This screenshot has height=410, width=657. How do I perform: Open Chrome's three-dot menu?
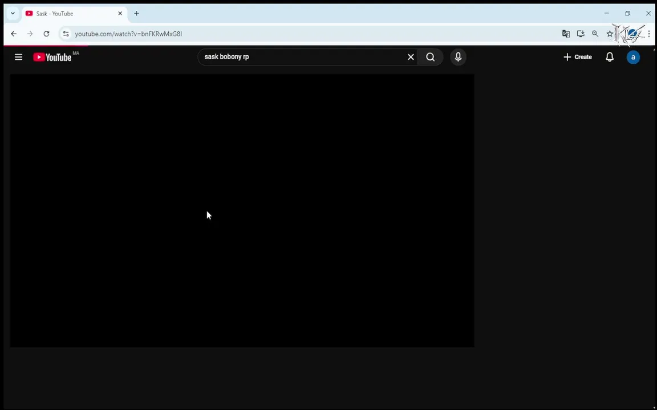pyautogui.click(x=649, y=34)
